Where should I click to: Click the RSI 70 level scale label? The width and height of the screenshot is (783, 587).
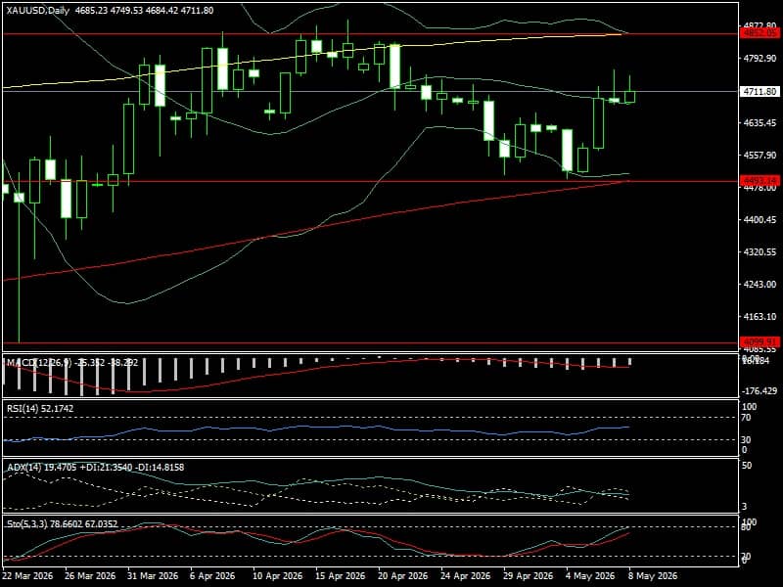coord(746,418)
